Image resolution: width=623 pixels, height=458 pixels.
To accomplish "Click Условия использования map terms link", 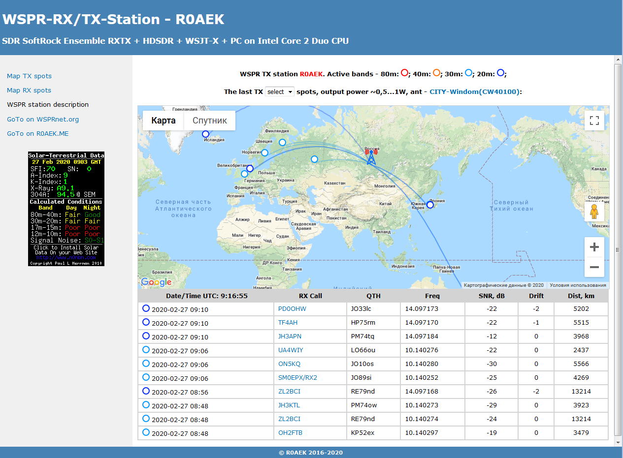I will pos(578,285).
